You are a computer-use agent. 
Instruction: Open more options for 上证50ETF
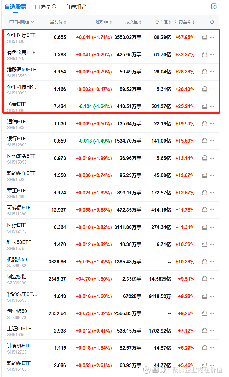[212, 331]
